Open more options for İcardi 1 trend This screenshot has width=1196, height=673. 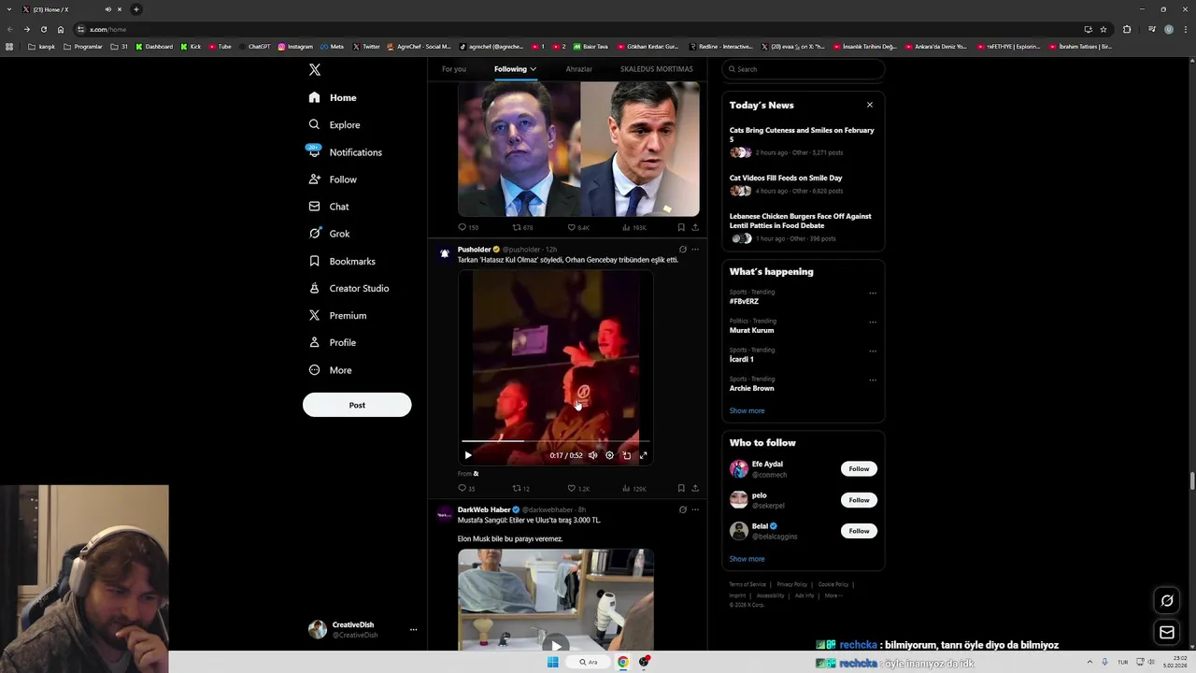pyautogui.click(x=873, y=351)
